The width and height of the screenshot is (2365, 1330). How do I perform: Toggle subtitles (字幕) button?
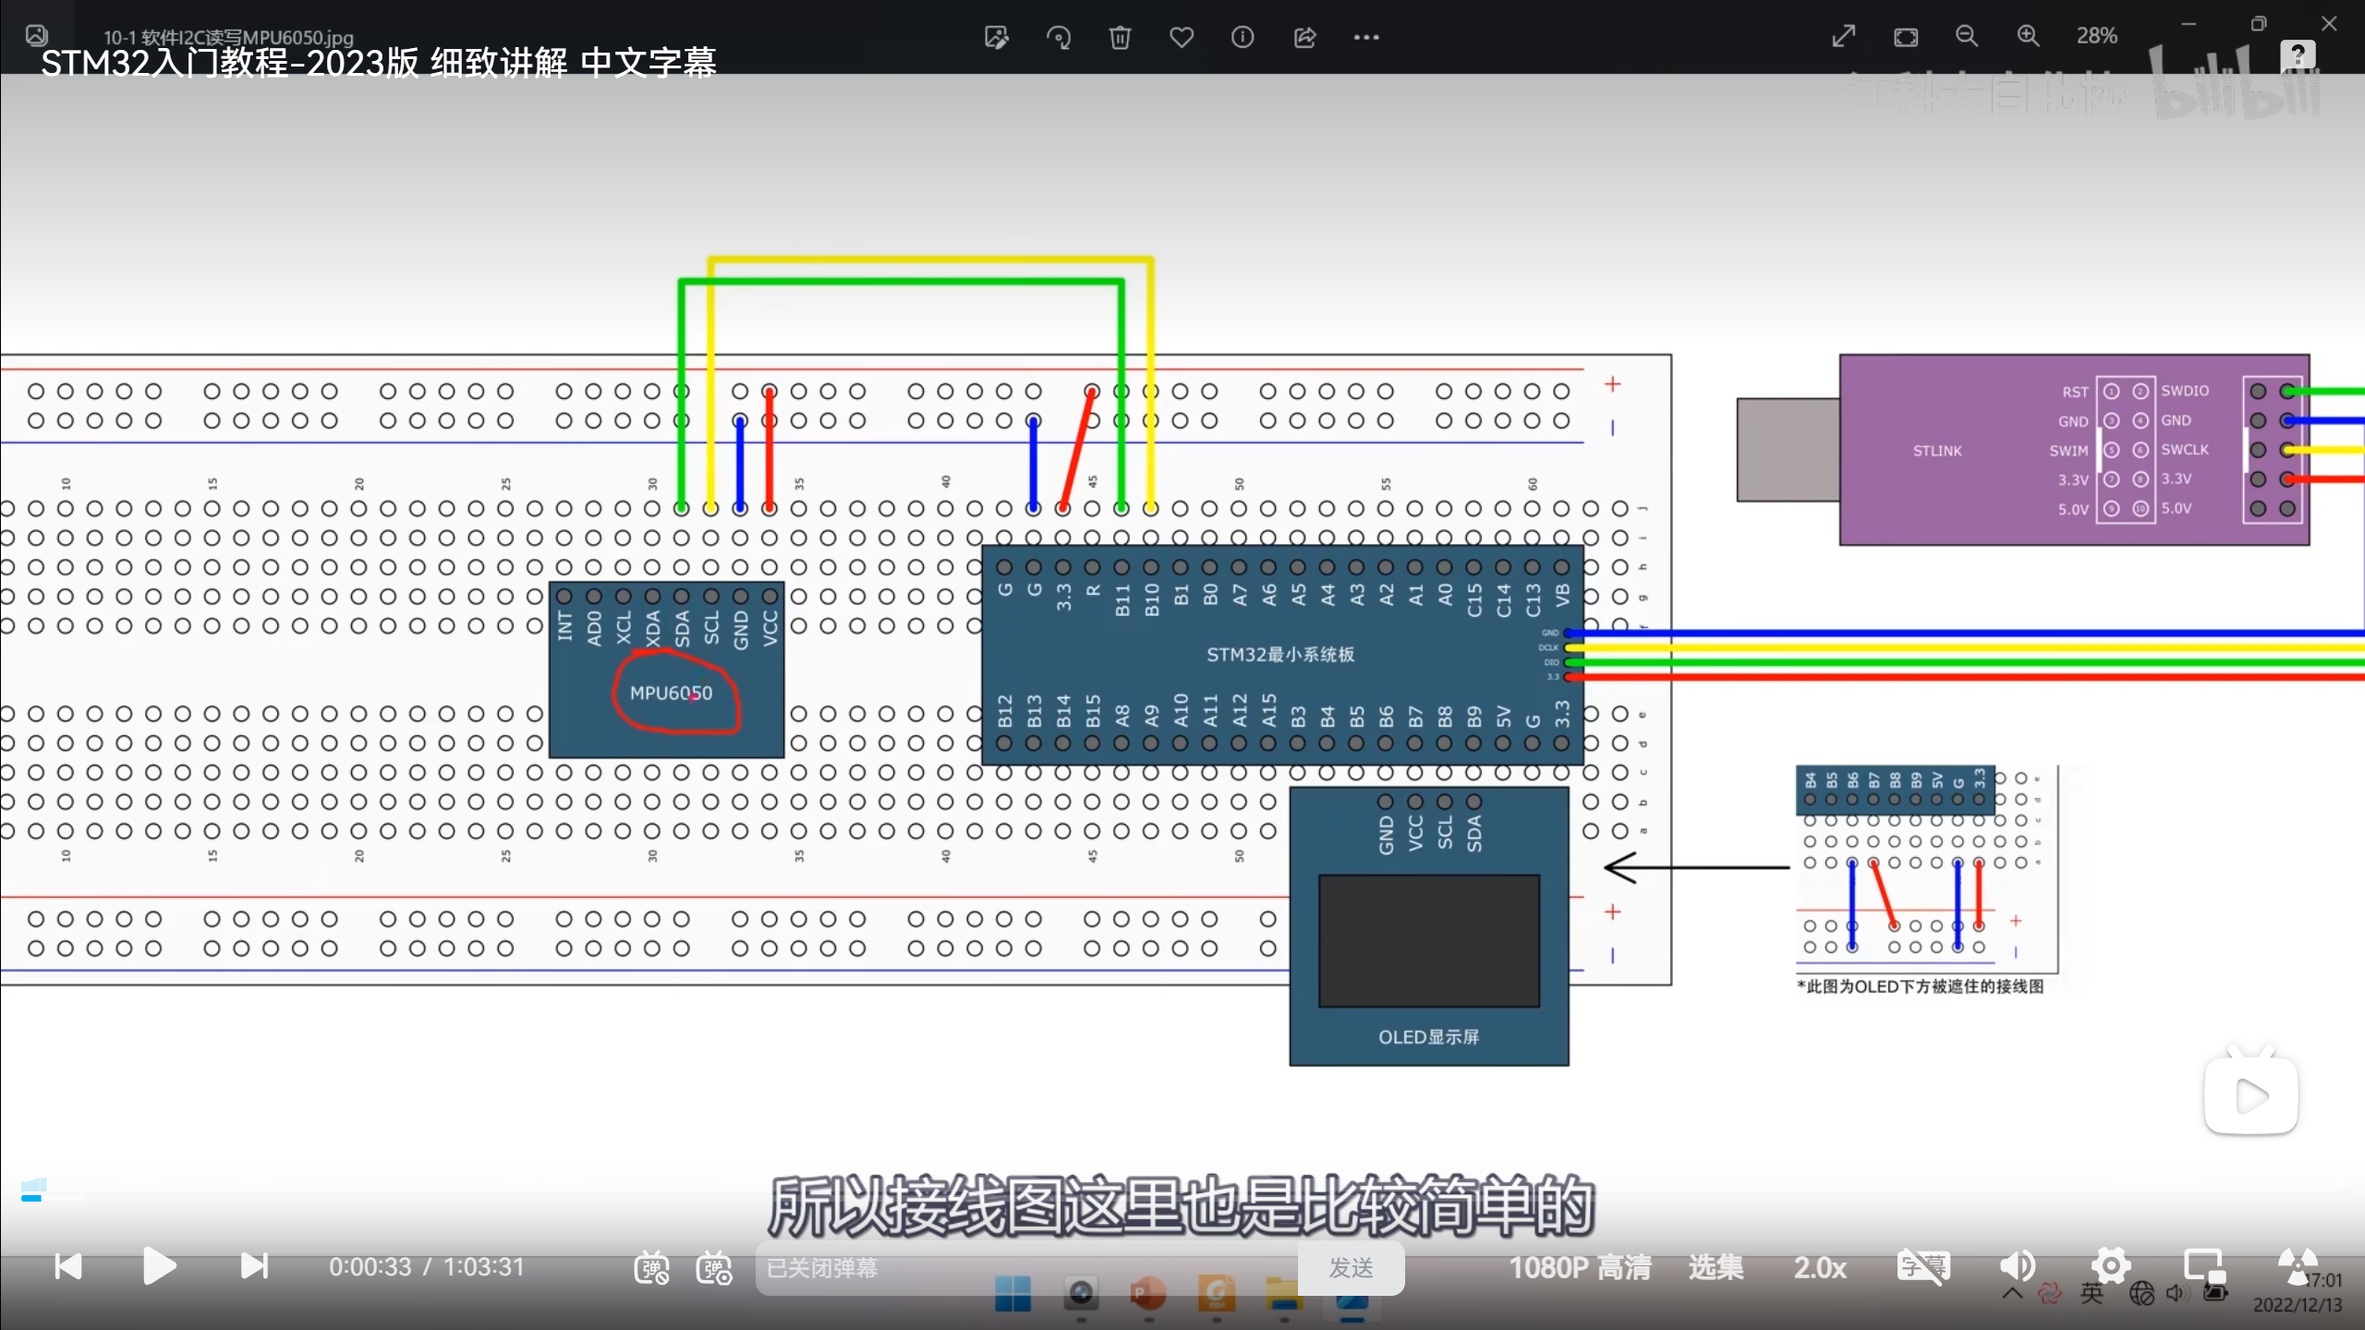click(1922, 1266)
